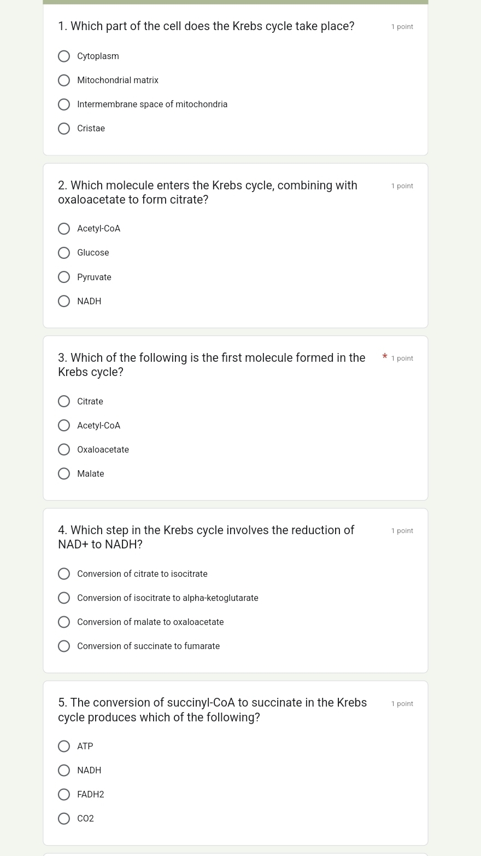The image size is (481, 856).
Task: Pick Intermembrane space of mitochondria
Action: [64, 105]
